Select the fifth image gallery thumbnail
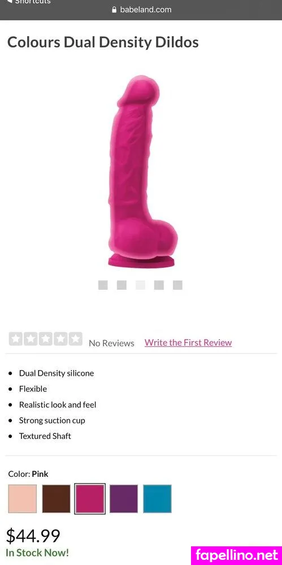Screen dimensions: 282x565 point(177,285)
